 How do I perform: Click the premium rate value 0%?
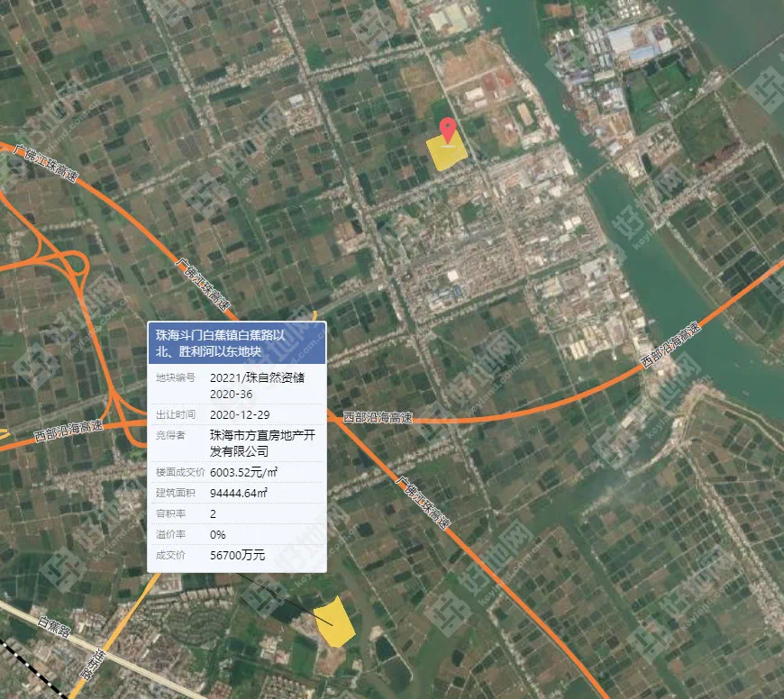pyautogui.click(x=217, y=535)
